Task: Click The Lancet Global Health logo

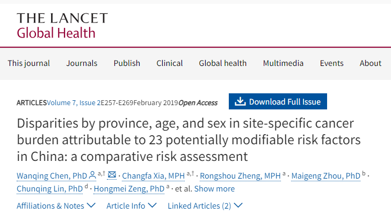Action: [x=62, y=26]
